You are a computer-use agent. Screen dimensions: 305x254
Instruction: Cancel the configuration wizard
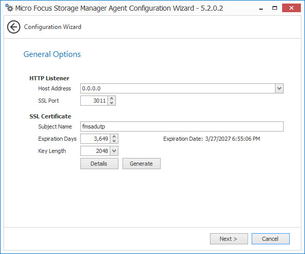pyautogui.click(x=270, y=239)
